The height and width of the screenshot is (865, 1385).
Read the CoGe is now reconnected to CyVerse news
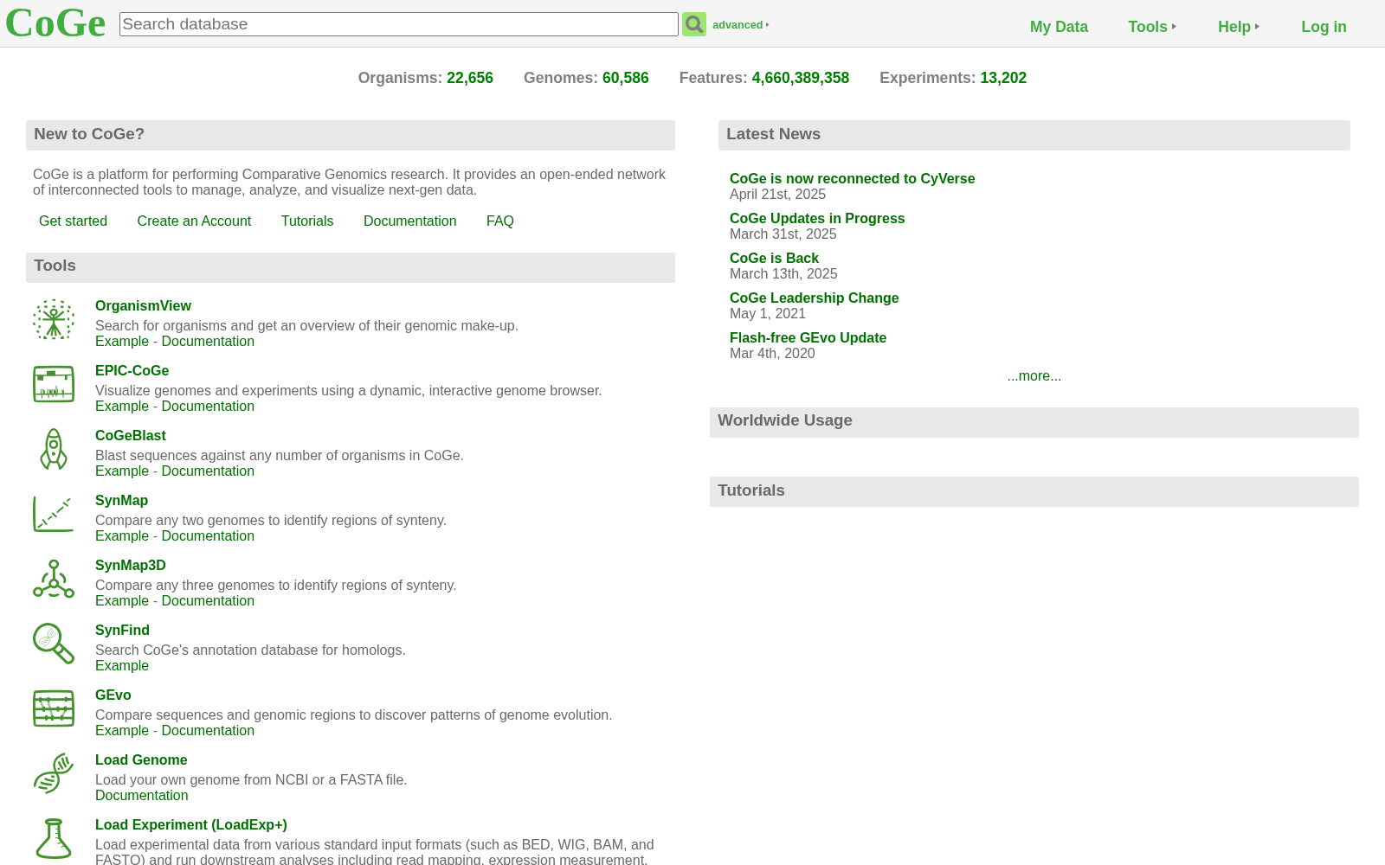point(852,179)
